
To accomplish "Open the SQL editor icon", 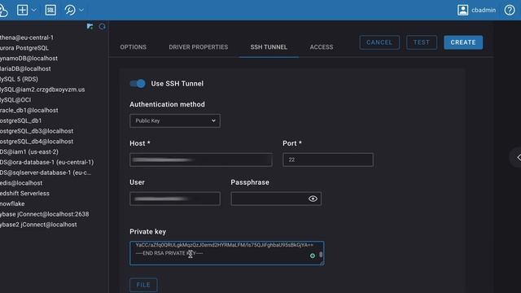I will (50, 10).
